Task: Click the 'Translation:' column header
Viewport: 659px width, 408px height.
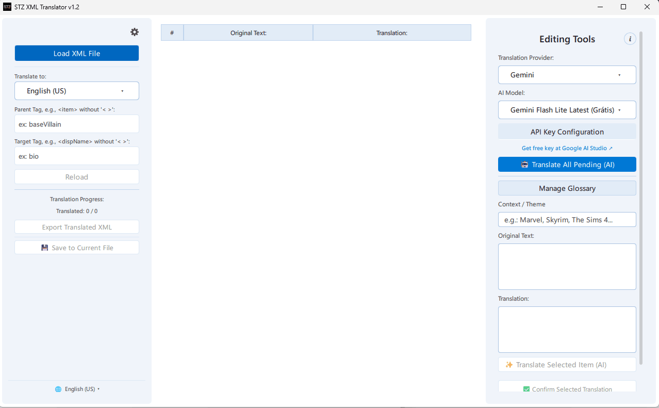Action: 392,32
